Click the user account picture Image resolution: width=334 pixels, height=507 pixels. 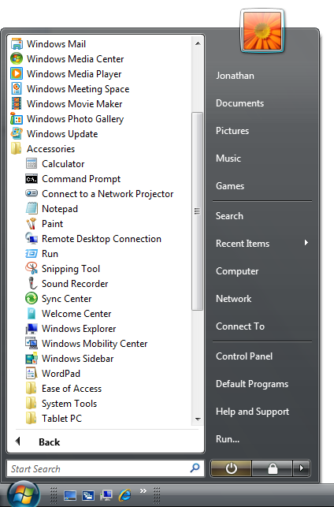click(x=262, y=32)
